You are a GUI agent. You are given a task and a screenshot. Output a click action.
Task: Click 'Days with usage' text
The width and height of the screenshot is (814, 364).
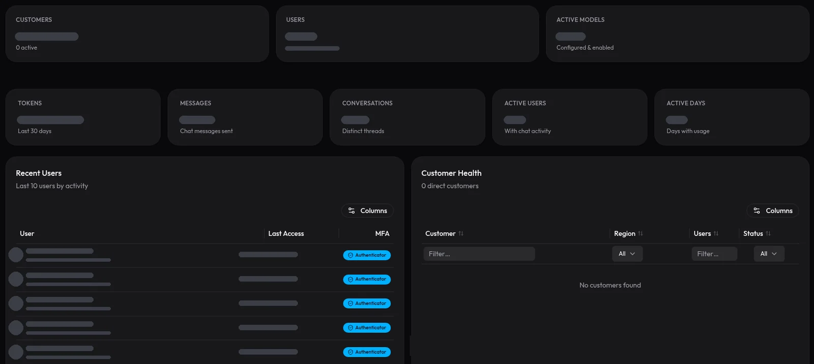(688, 131)
